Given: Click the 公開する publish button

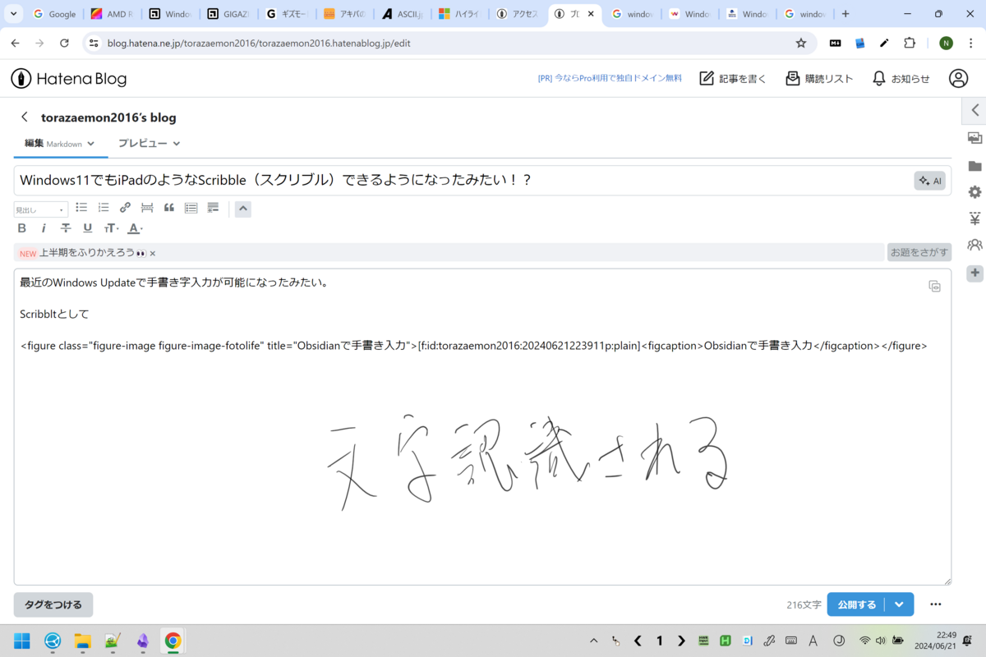Looking at the screenshot, I should 856,604.
